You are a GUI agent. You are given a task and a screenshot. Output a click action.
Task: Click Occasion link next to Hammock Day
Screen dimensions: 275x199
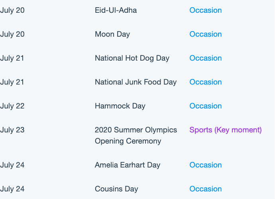tap(206, 106)
